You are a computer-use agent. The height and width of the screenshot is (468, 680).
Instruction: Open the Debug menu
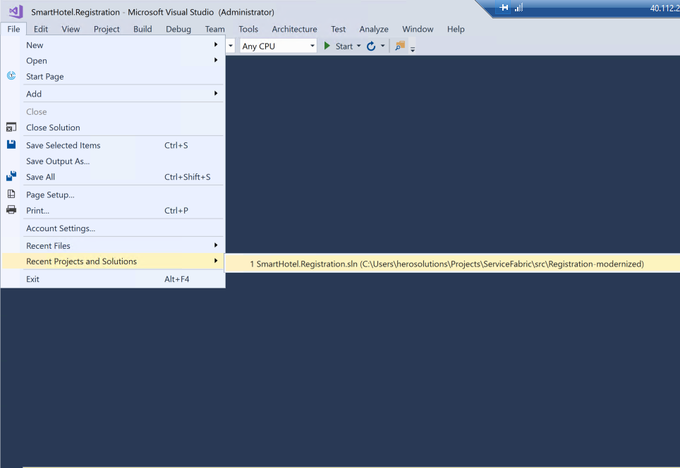(x=178, y=29)
